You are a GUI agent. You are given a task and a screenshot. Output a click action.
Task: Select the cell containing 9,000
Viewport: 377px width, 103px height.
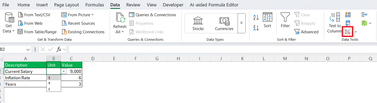pyautogui.click(x=74, y=71)
